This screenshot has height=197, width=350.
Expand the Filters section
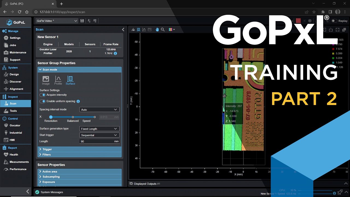79,155
